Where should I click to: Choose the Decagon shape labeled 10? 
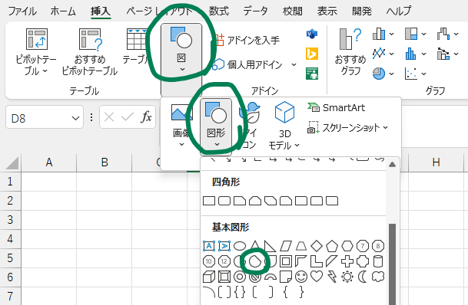(209, 261)
